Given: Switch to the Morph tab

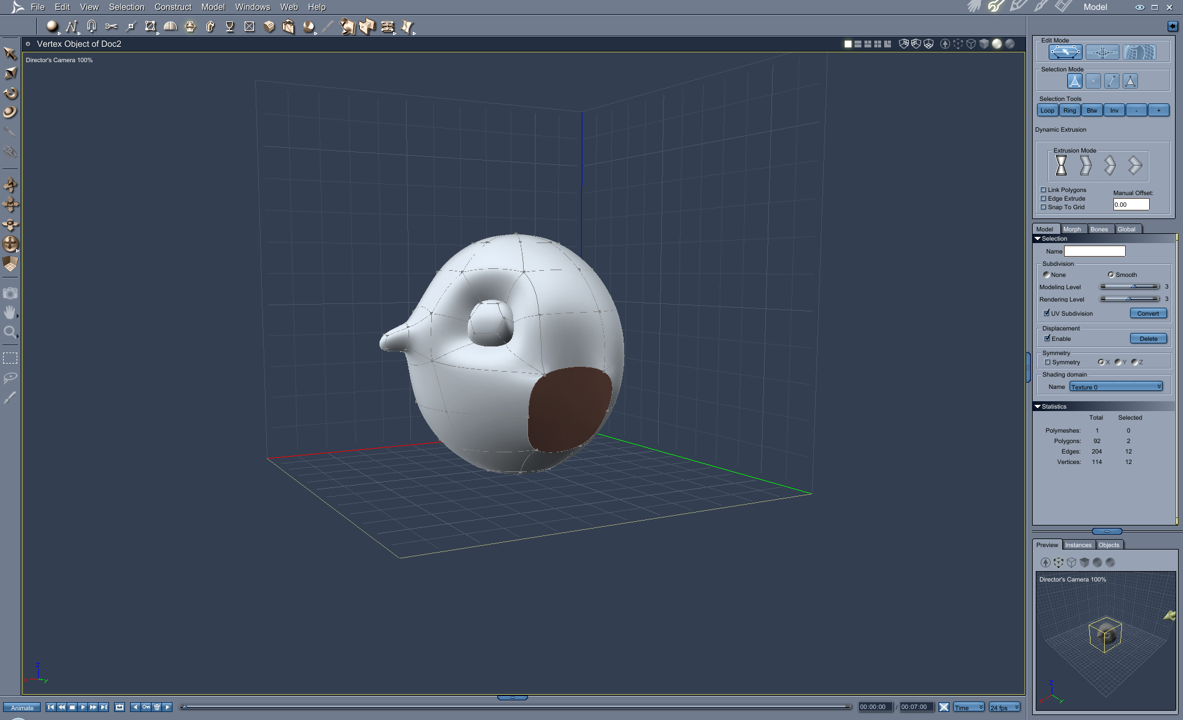Looking at the screenshot, I should 1072,229.
